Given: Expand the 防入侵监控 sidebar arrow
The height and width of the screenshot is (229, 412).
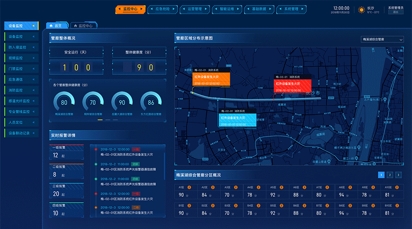Looking at the screenshot, I should [33, 47].
